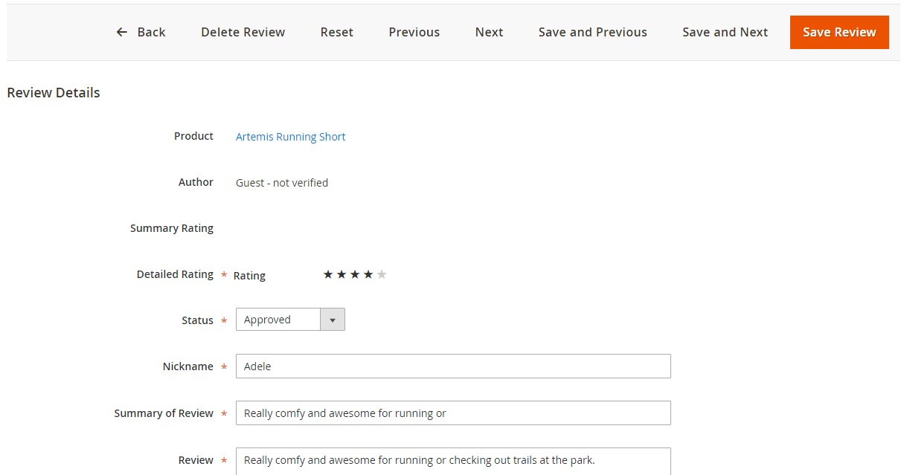The height and width of the screenshot is (475, 907).
Task: Set rating to five stars
Action: (382, 275)
